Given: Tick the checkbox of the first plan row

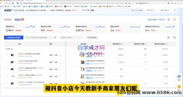Looking at the screenshot, I should point(7,55).
